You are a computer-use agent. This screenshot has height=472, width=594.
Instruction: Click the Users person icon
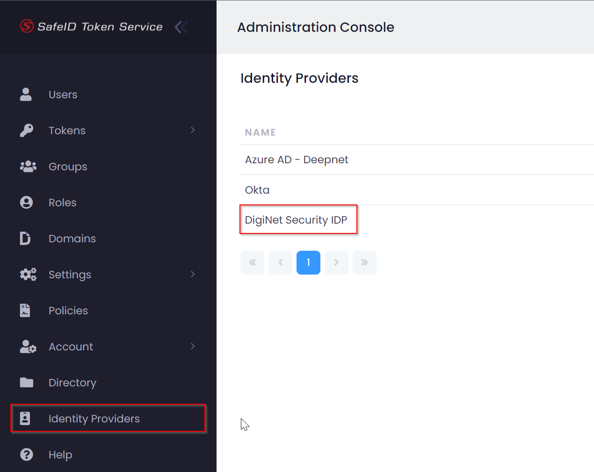click(26, 94)
